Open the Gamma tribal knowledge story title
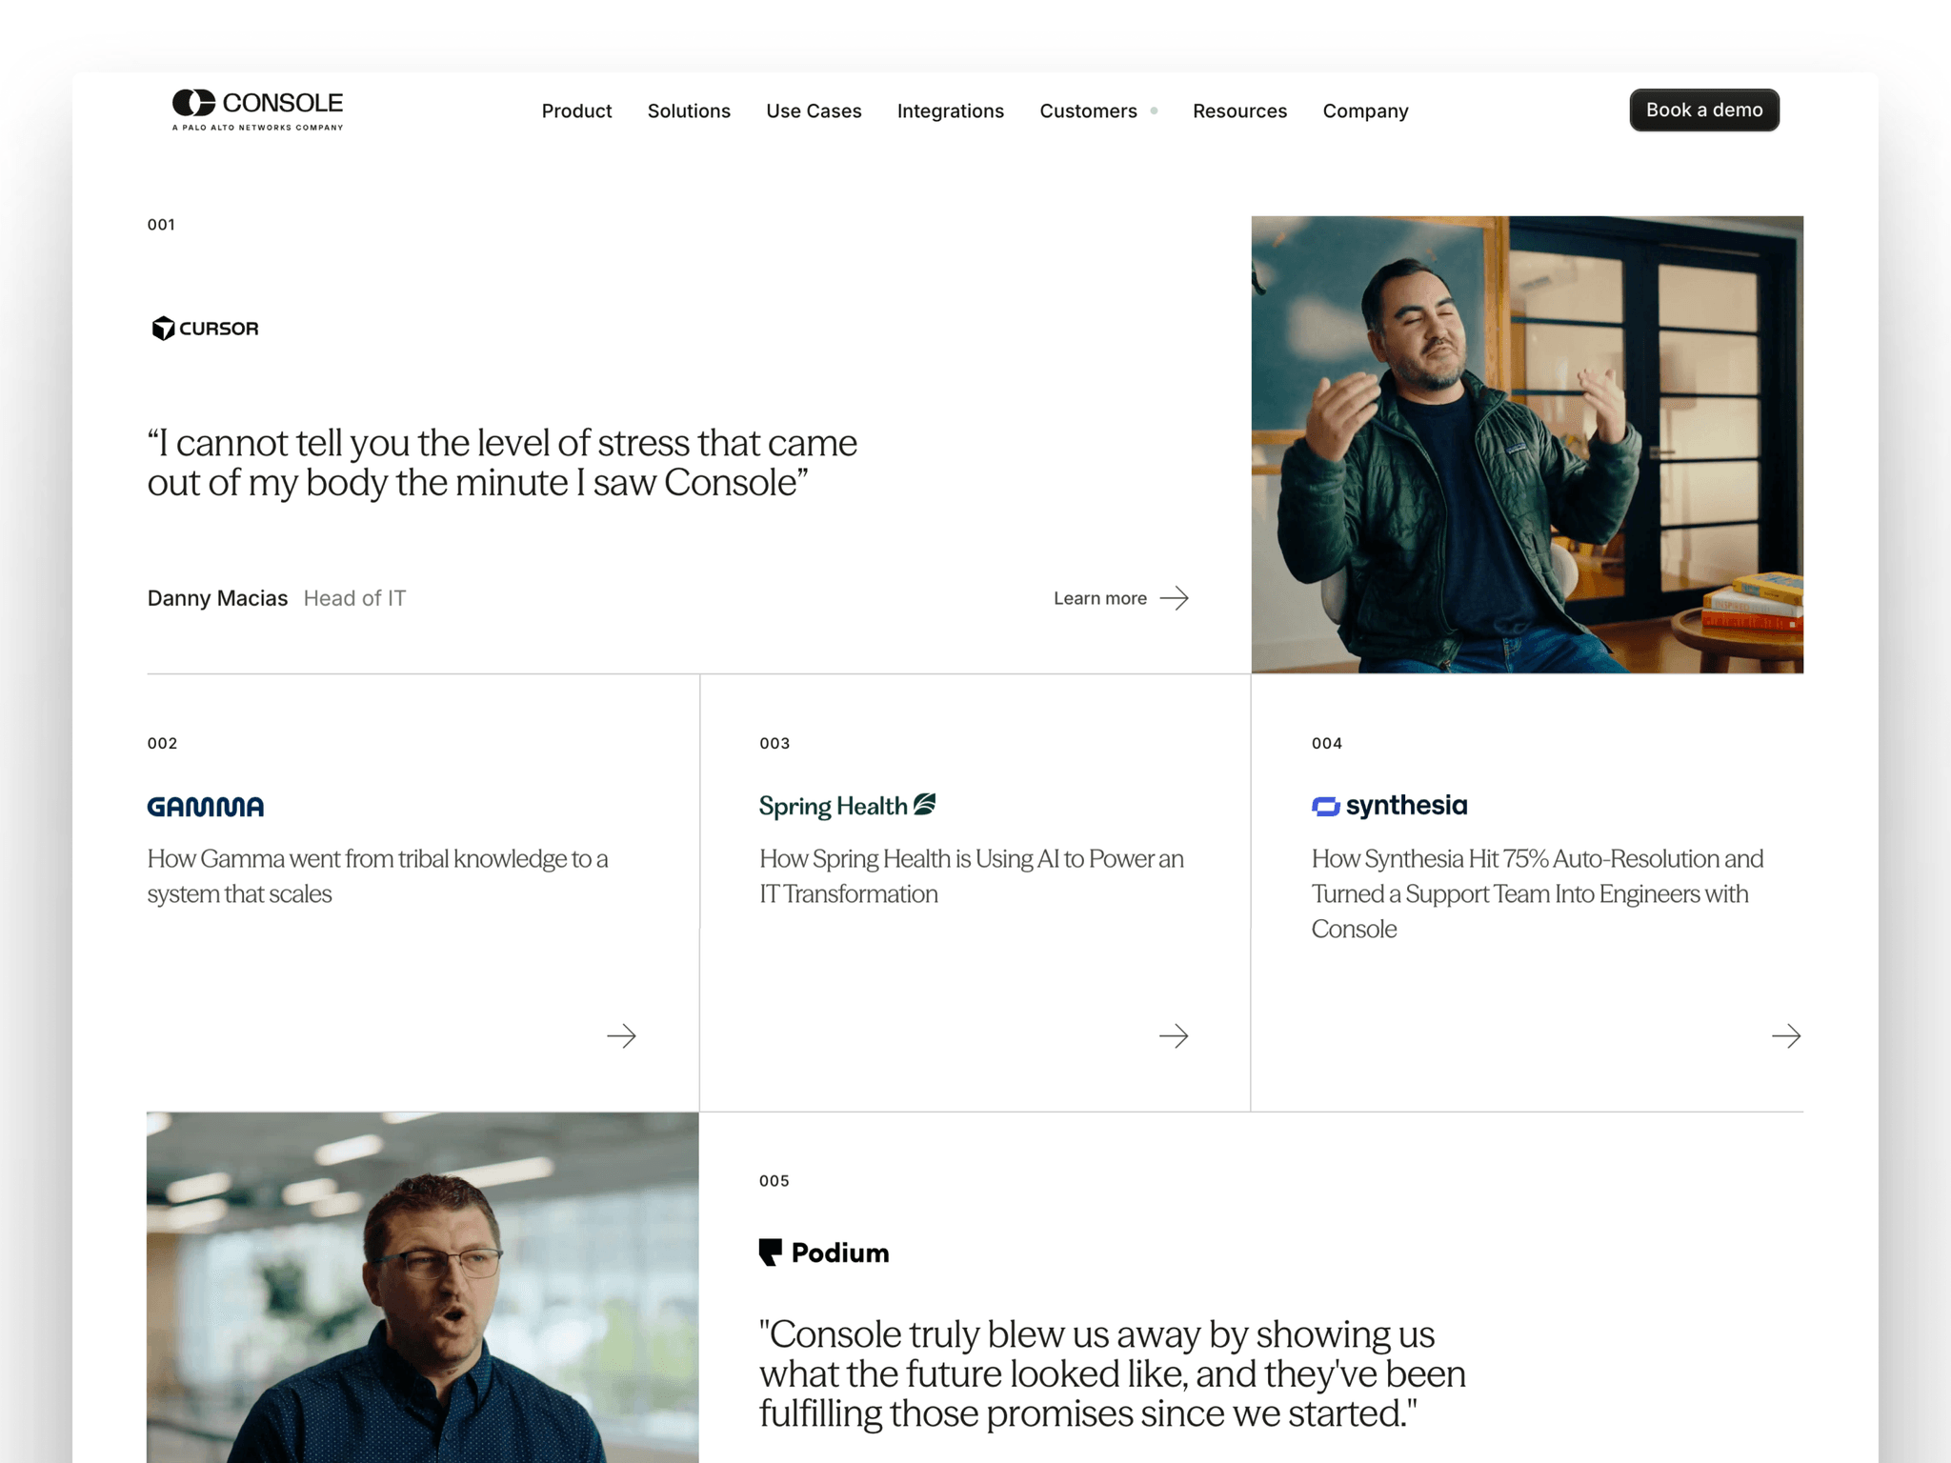This screenshot has width=1951, height=1463. pyautogui.click(x=377, y=876)
